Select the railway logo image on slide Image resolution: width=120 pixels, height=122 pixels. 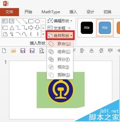point(61,91)
